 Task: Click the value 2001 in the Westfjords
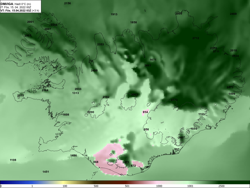(30, 22)
